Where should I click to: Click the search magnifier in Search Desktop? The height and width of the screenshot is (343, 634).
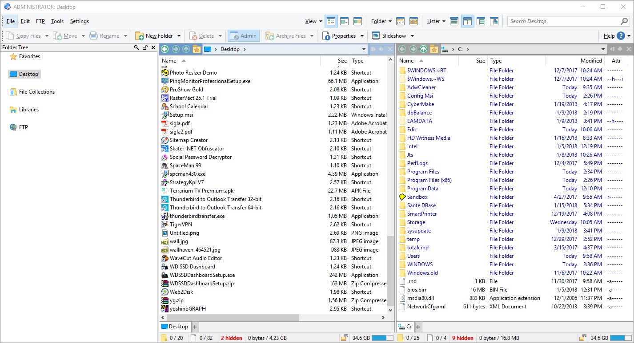tap(624, 21)
